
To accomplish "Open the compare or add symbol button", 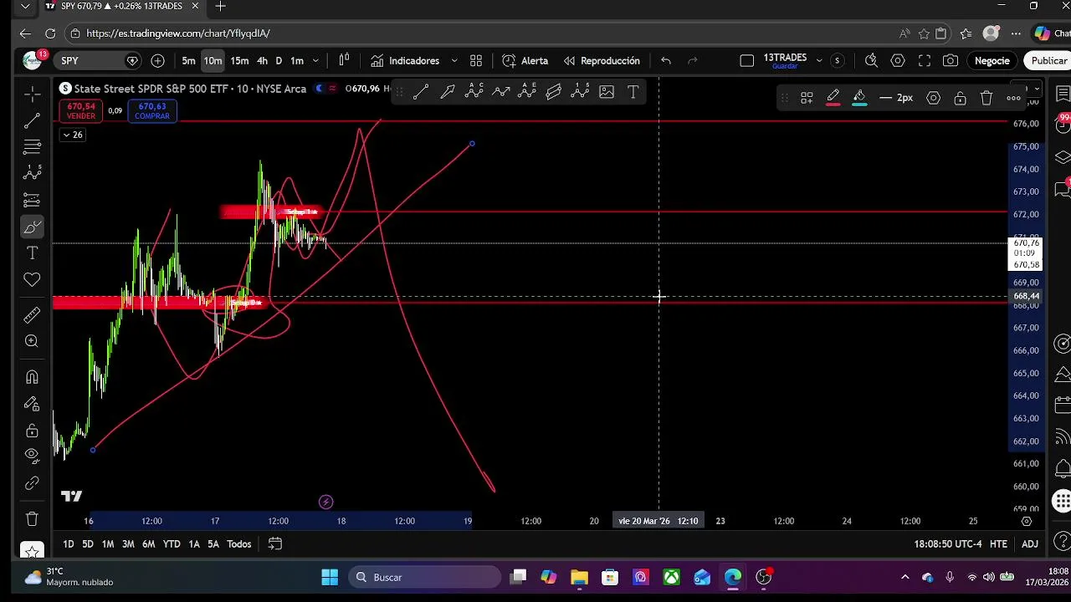I will click(x=157, y=60).
